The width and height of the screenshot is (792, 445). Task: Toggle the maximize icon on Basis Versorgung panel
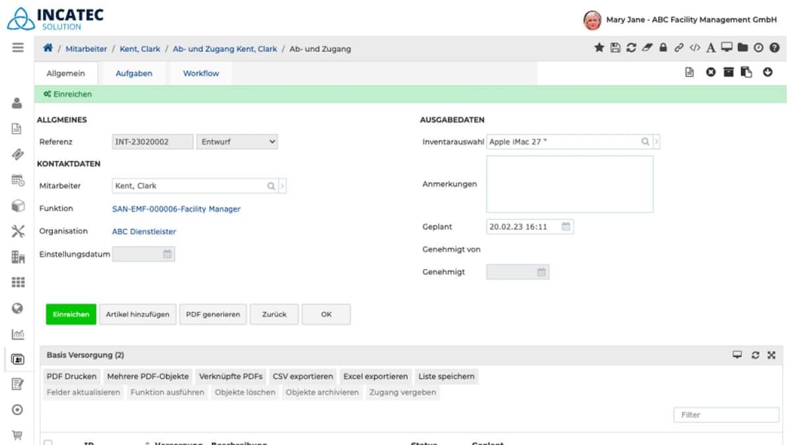pyautogui.click(x=771, y=355)
